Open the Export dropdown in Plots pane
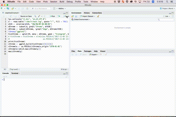The width and height of the screenshot is (176, 117). pos(94,54)
